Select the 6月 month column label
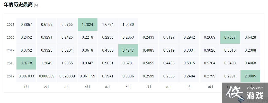 click(x=128, y=87)
